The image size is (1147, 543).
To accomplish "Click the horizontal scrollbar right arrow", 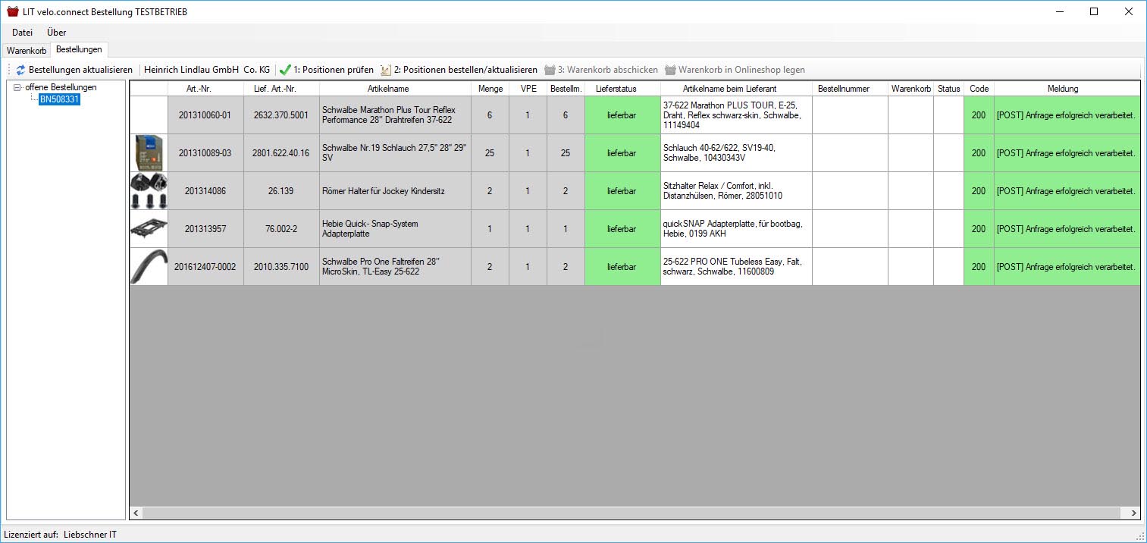I will point(1133,513).
